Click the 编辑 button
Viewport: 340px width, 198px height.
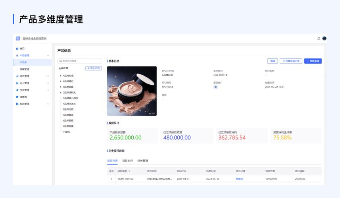[x=273, y=61]
